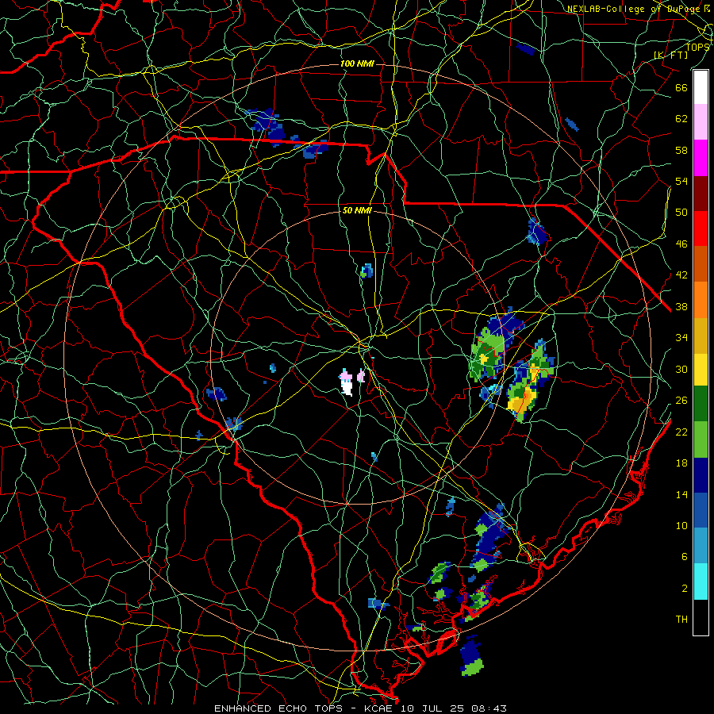Click the '62' scale label

[681, 119]
